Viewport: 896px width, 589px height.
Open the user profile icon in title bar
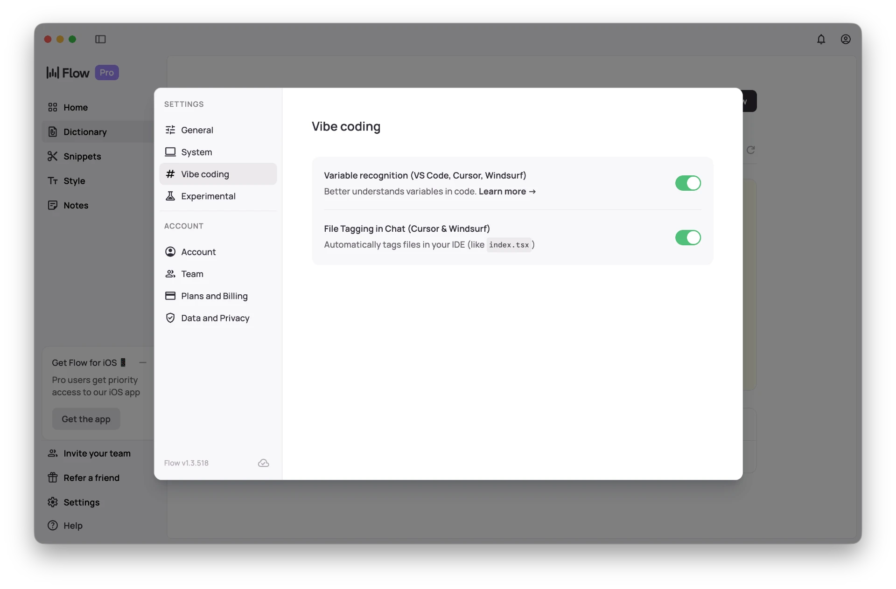[x=845, y=39]
